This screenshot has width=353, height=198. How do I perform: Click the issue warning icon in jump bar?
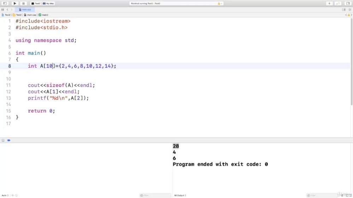[x=349, y=15]
